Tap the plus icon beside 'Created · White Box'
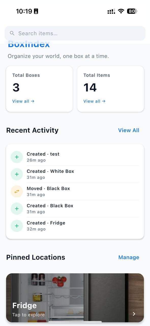Viewport: 150px width, 326px height. pos(17,174)
